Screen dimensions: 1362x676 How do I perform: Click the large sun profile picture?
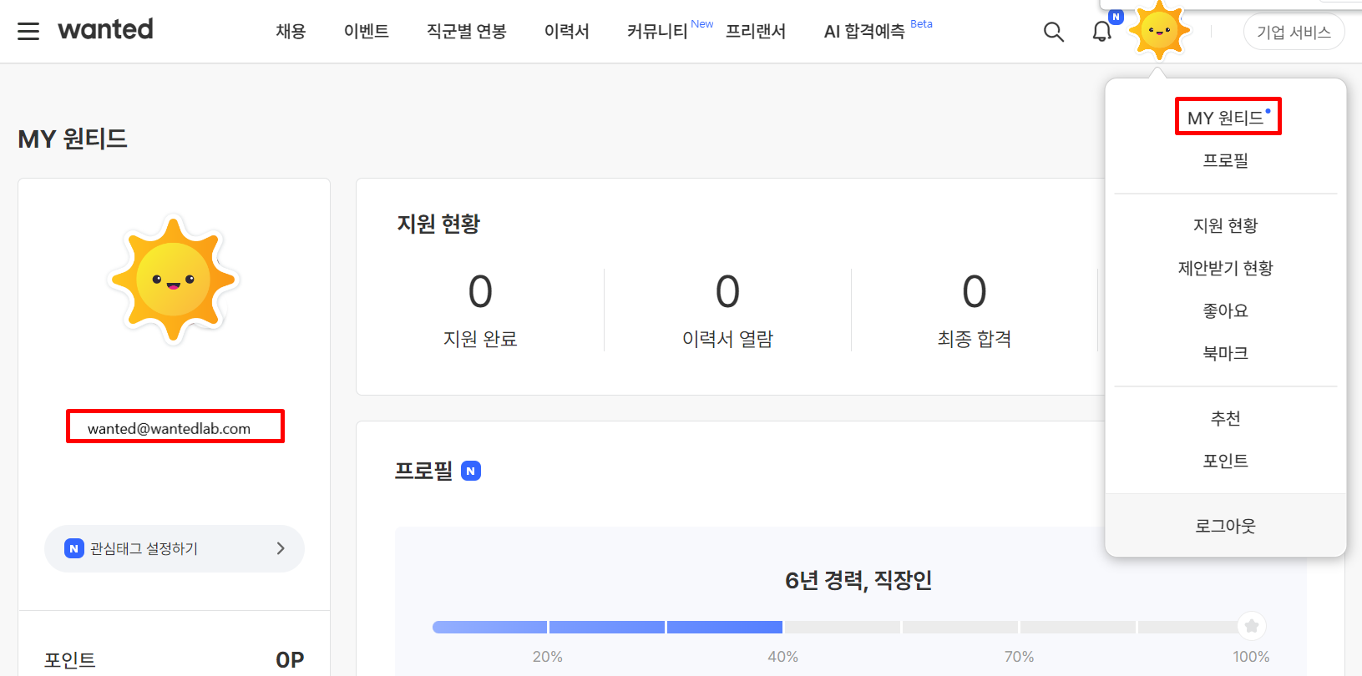coord(174,279)
